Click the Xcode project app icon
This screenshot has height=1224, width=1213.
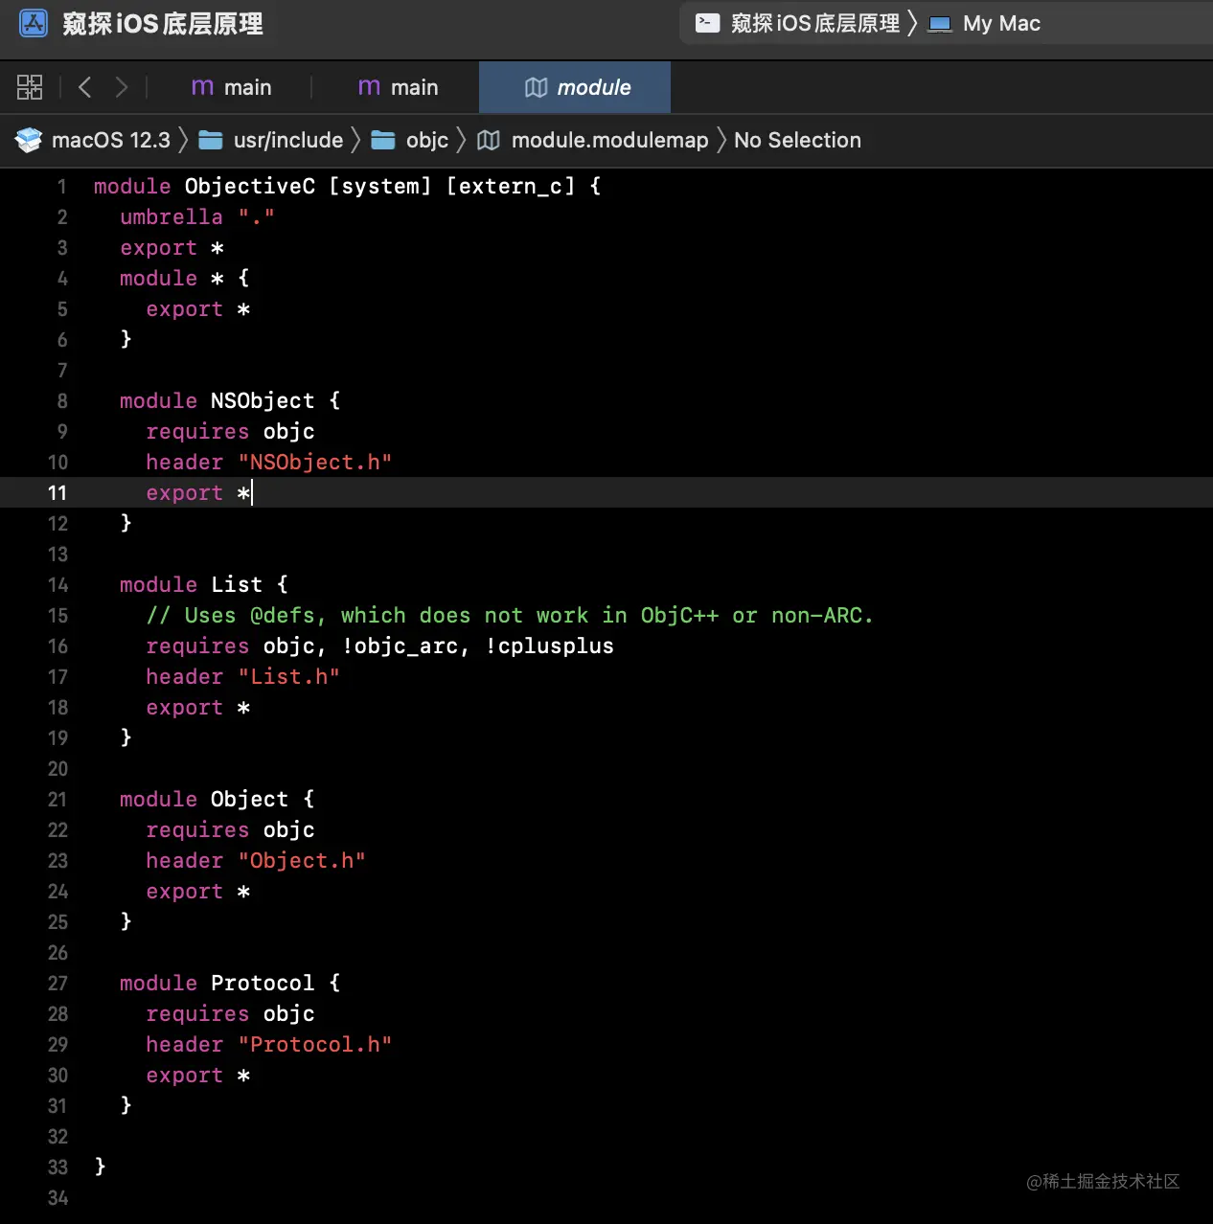[x=34, y=23]
